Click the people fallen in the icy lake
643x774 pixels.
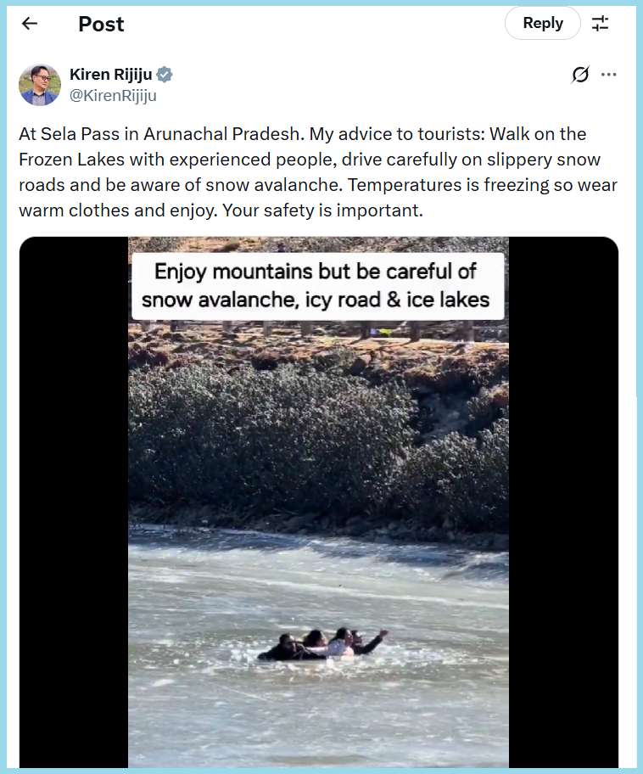tap(322, 645)
